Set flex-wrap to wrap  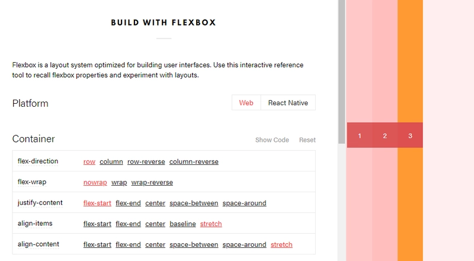(x=119, y=182)
